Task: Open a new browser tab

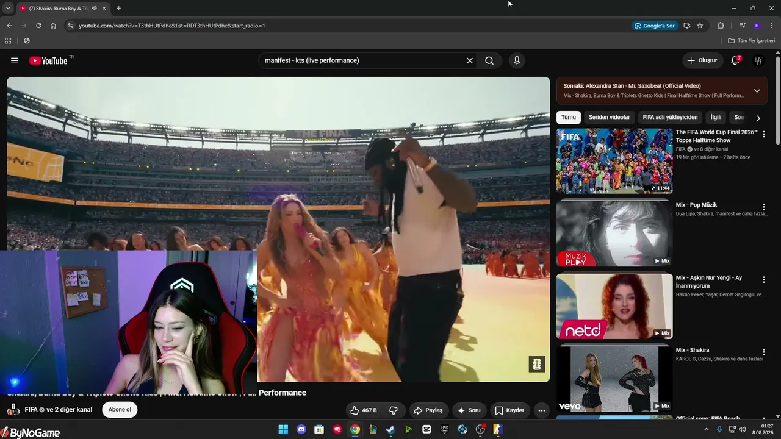Action: tap(118, 9)
